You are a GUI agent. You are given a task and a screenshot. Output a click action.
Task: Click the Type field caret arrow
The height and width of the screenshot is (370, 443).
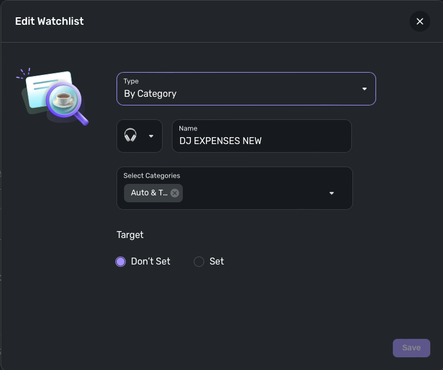(365, 89)
